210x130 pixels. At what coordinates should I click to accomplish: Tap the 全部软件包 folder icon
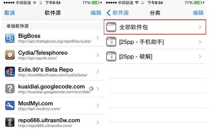(111, 27)
